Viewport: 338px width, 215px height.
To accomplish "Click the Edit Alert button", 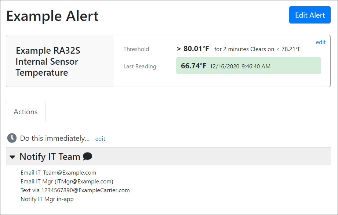I will [310, 15].
